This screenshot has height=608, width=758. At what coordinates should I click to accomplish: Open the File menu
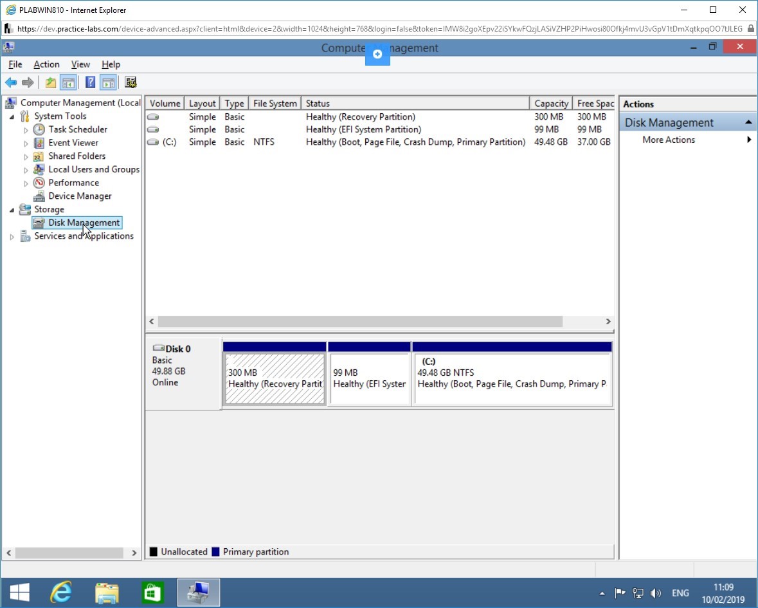point(15,64)
